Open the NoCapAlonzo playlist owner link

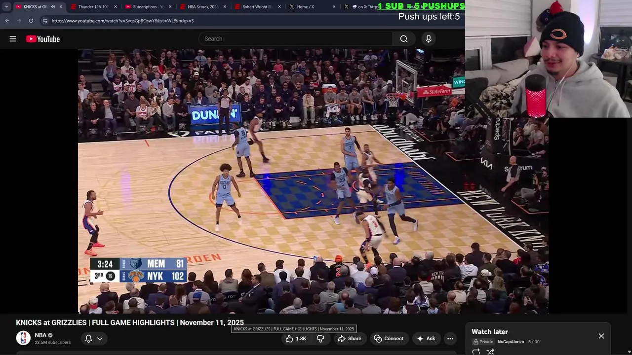point(511,342)
